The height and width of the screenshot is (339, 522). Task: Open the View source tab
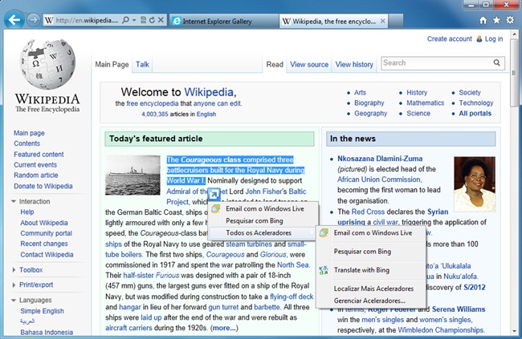(x=309, y=64)
